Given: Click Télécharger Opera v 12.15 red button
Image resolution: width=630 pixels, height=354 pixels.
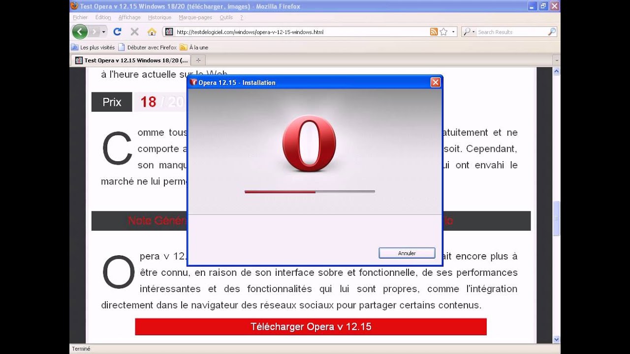Looking at the screenshot, I should click(x=311, y=327).
